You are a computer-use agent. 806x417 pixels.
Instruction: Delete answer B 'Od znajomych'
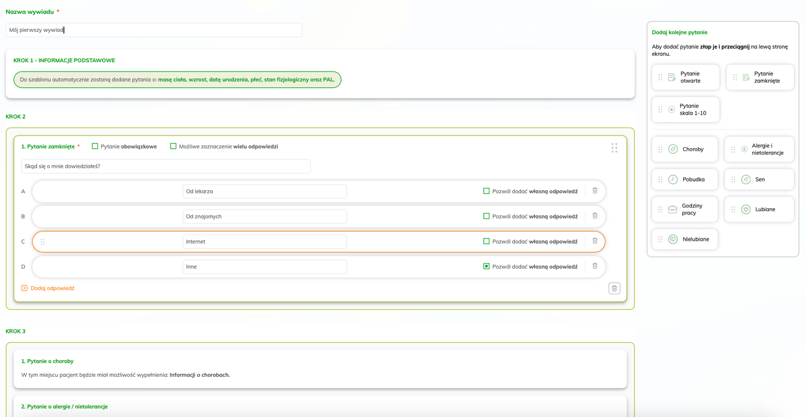coord(595,216)
